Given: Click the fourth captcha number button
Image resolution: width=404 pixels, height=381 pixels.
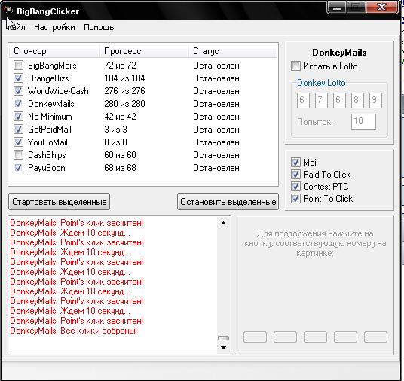Looking at the screenshot, I should click(x=345, y=337).
